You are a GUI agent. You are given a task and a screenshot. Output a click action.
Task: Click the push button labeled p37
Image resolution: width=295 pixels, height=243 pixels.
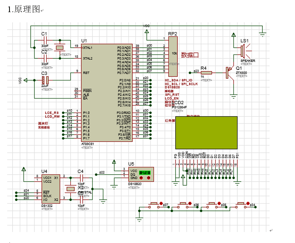point(154,205)
